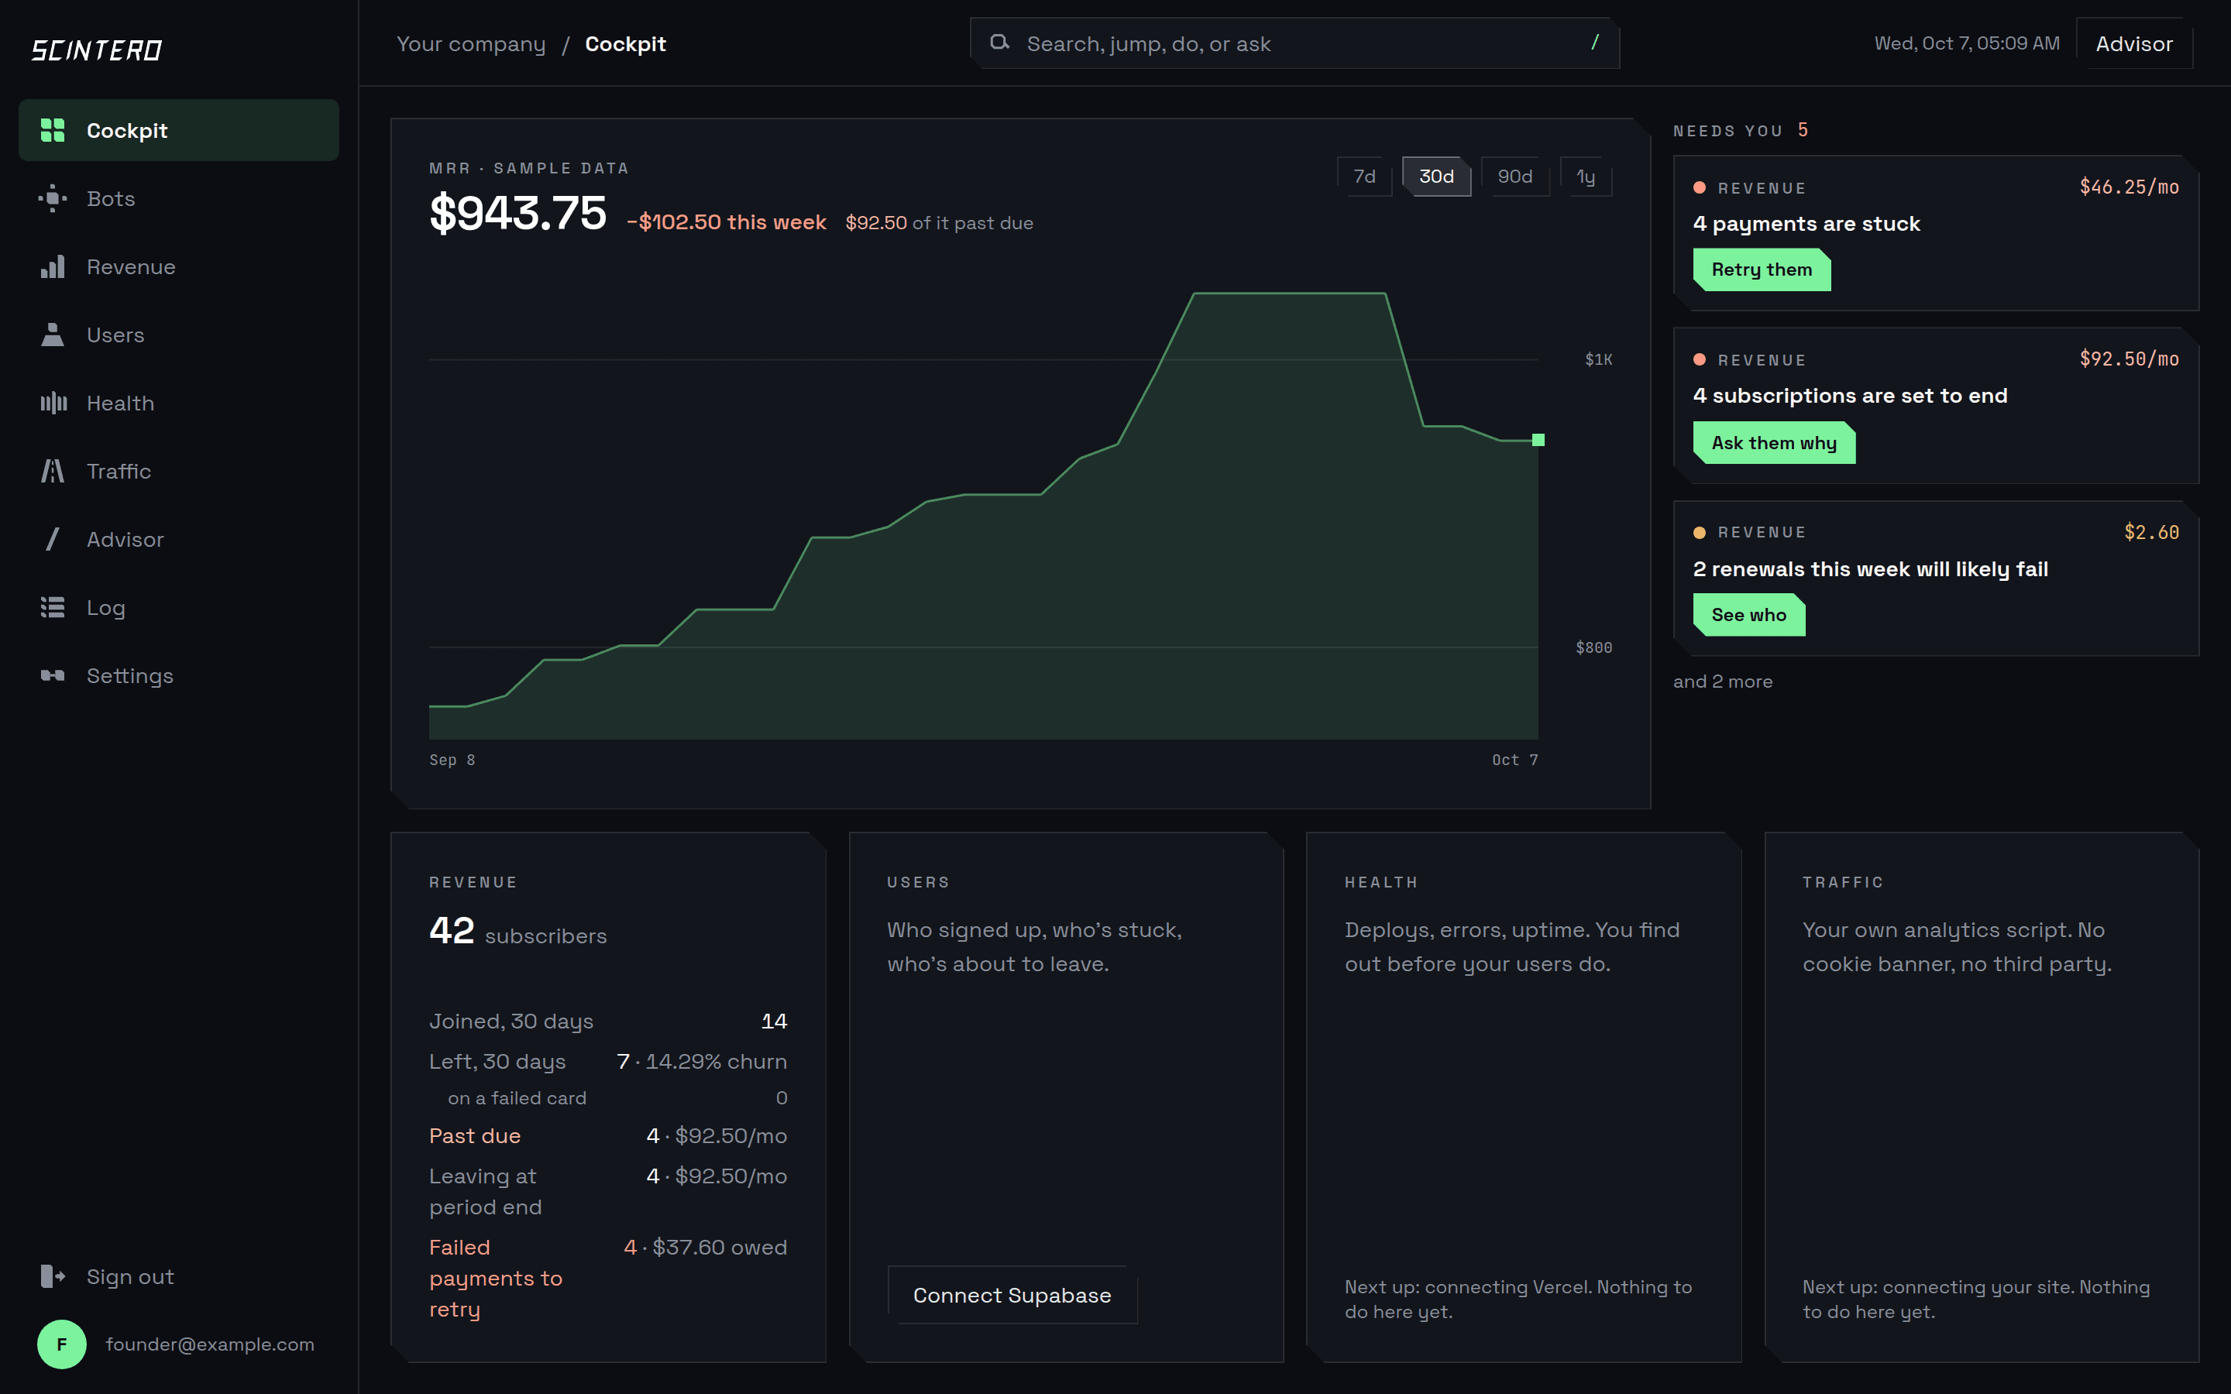Switch chart to 1y range
2231x1394 pixels.
click(x=1586, y=176)
